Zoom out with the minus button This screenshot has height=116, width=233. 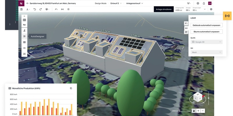click(x=203, y=111)
